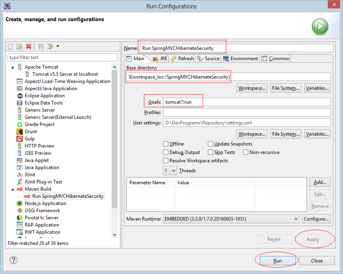Image resolution: width=343 pixels, height=274 pixels.
Task: Click the type filter text box
Action: click(x=62, y=57)
